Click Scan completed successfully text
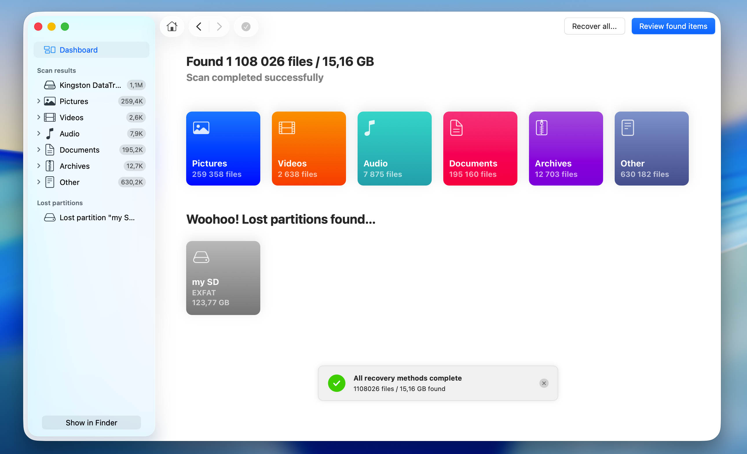Screen dimensions: 747x454 [x=255, y=77]
